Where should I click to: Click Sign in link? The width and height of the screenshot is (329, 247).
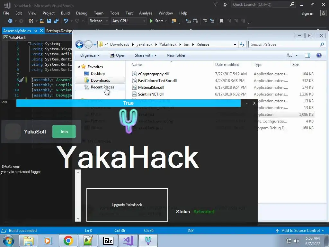pos(307,13)
